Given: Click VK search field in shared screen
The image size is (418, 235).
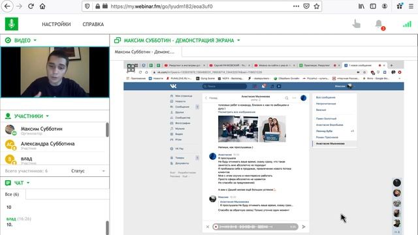Looking at the screenshot, I should (x=225, y=86).
